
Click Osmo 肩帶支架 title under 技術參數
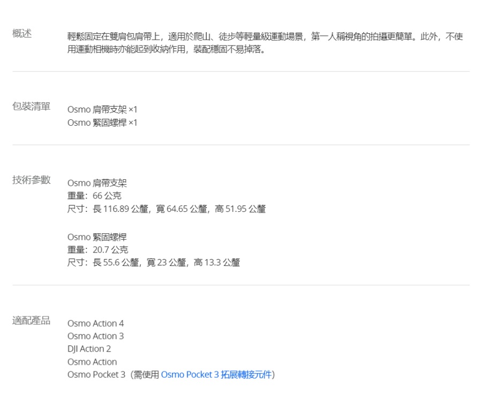pos(97,183)
